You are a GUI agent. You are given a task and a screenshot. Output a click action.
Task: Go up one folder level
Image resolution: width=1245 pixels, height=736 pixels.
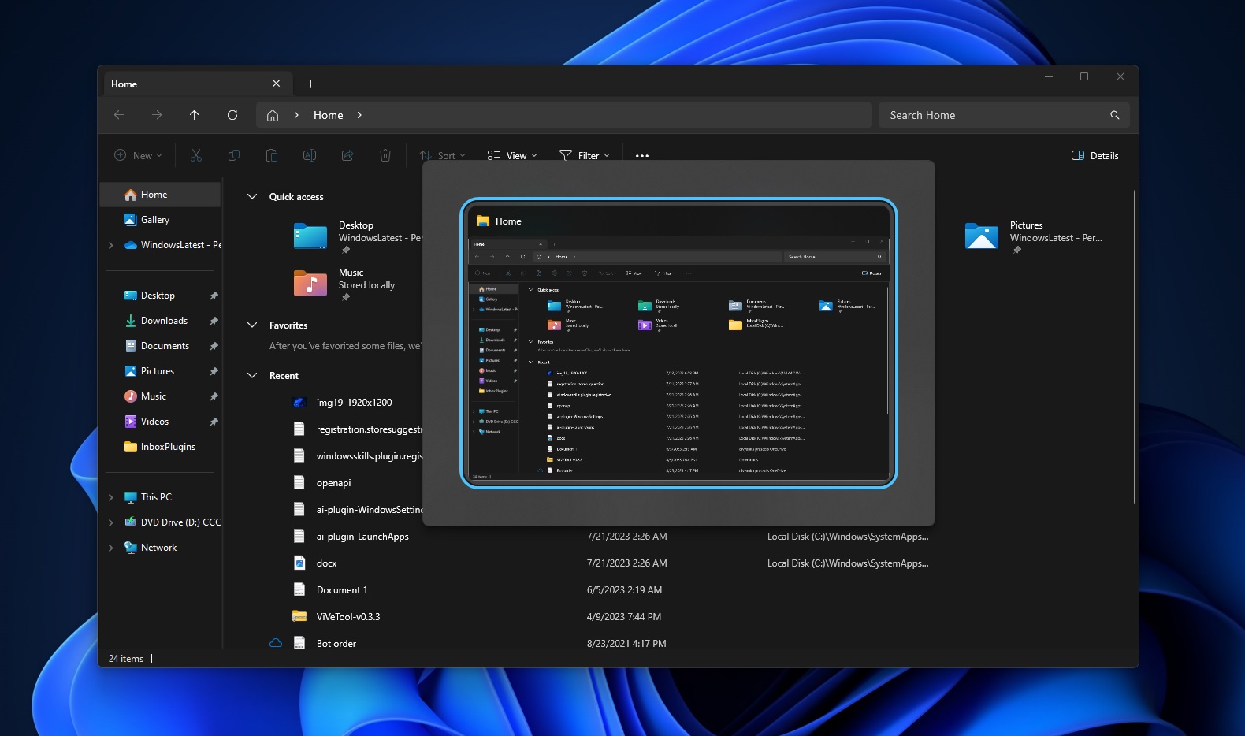pos(195,115)
